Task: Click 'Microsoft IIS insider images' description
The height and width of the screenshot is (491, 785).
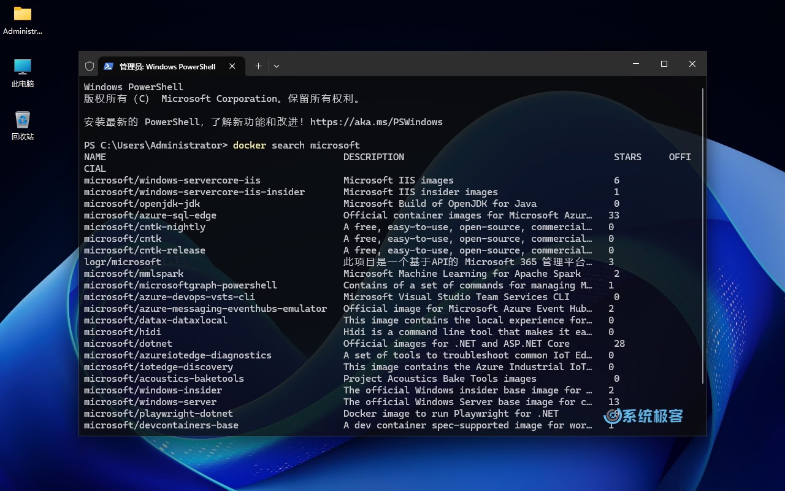Action: (421, 192)
